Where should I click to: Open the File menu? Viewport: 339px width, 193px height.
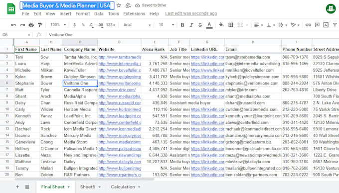click(25, 13)
